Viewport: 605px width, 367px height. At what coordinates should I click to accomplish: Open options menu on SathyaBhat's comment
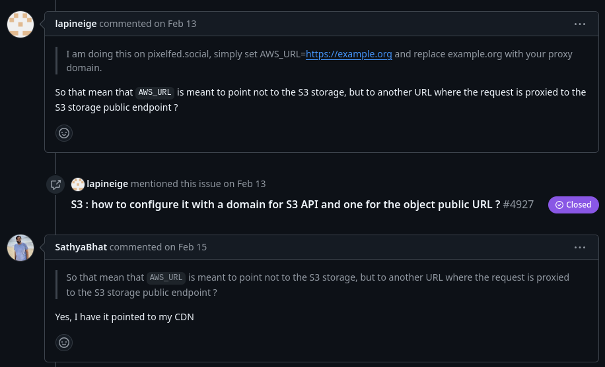tap(580, 247)
